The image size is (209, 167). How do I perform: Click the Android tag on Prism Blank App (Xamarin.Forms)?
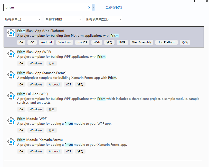click(54, 84)
